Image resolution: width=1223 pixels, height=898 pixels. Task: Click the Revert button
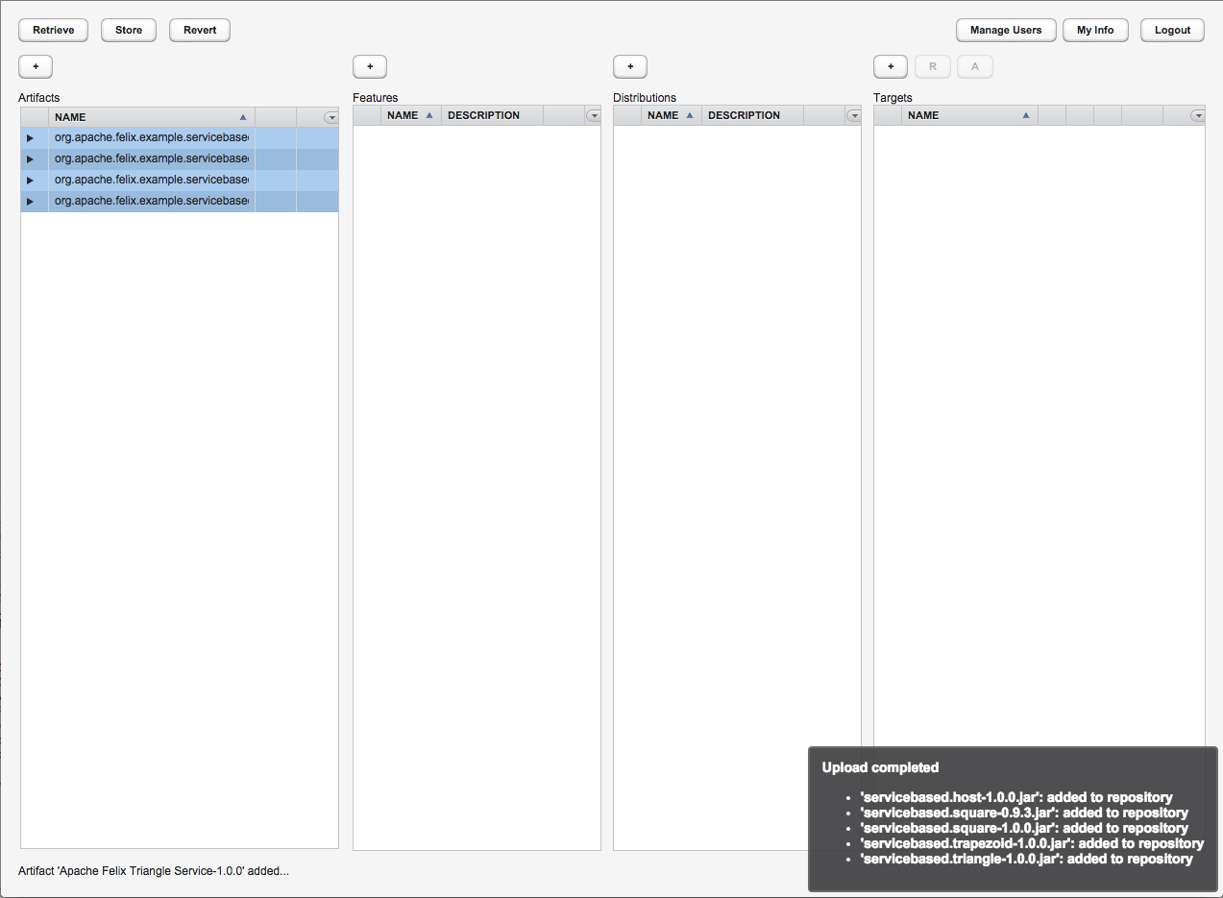click(200, 30)
